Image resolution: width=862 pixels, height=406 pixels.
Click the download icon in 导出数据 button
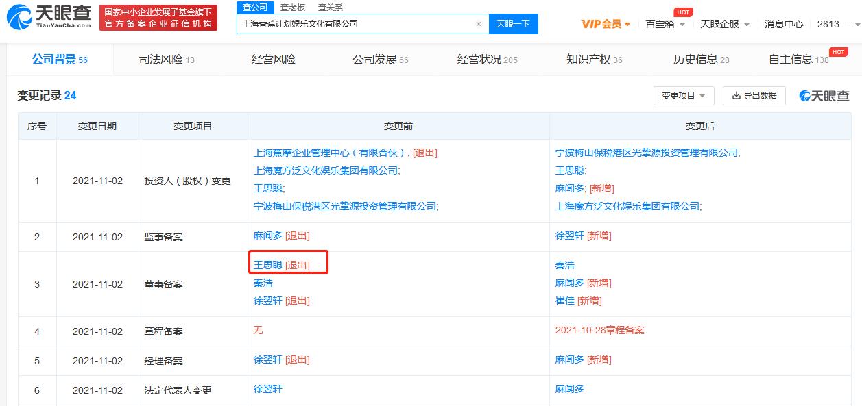point(736,96)
